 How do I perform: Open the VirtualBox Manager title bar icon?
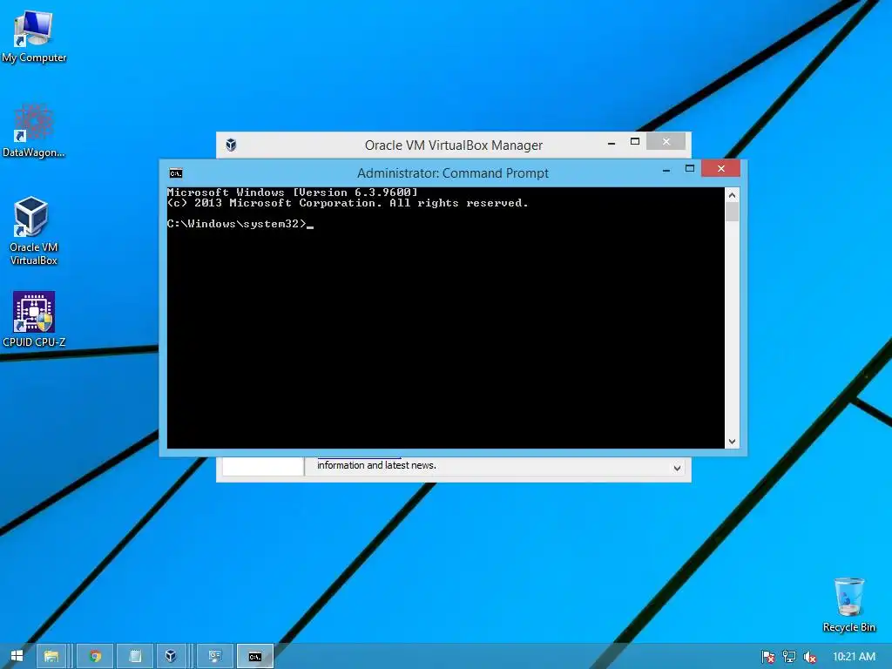231,145
